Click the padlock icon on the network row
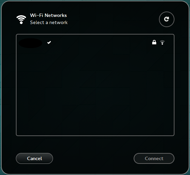The width and height of the screenshot is (190, 175). coord(154,42)
